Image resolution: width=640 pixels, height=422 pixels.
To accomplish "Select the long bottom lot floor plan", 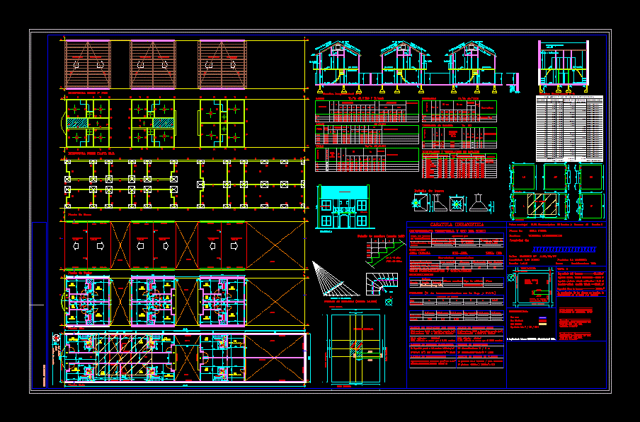I will [x=185, y=357].
